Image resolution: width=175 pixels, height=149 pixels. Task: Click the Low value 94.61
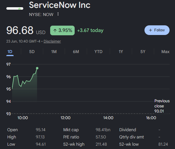(41, 144)
